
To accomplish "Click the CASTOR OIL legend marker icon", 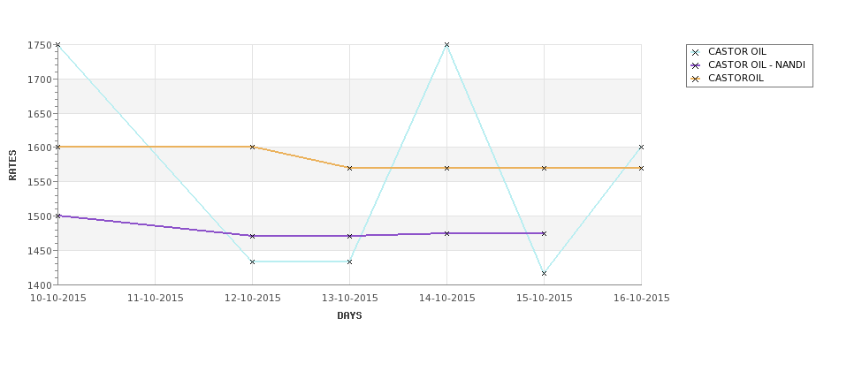I will pyautogui.click(x=696, y=52).
